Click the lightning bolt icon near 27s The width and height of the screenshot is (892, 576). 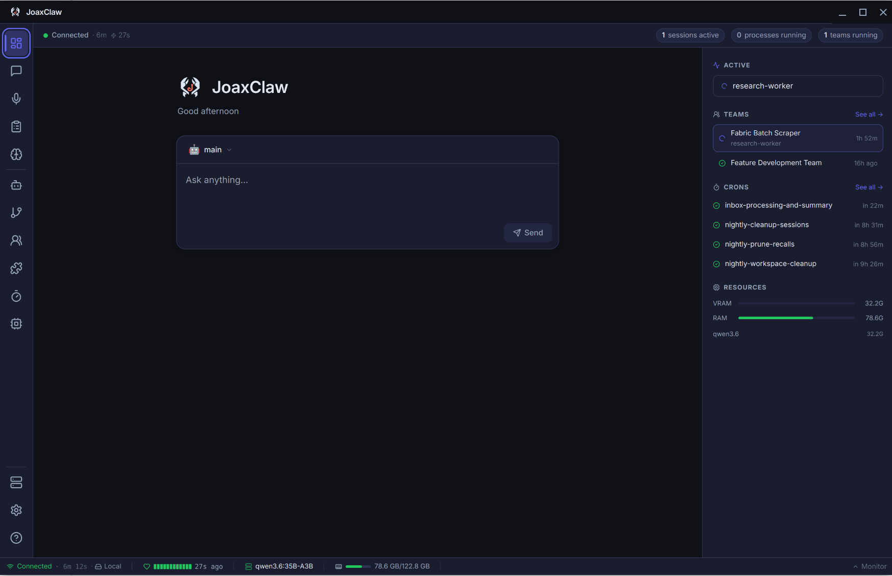113,35
